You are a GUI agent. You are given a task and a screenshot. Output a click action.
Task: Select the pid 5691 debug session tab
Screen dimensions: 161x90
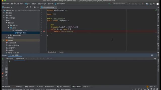click(x=15, y=55)
